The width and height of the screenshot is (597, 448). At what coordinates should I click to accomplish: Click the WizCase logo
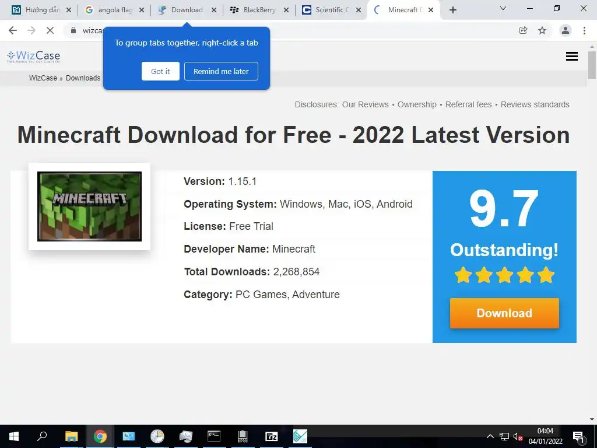point(33,57)
